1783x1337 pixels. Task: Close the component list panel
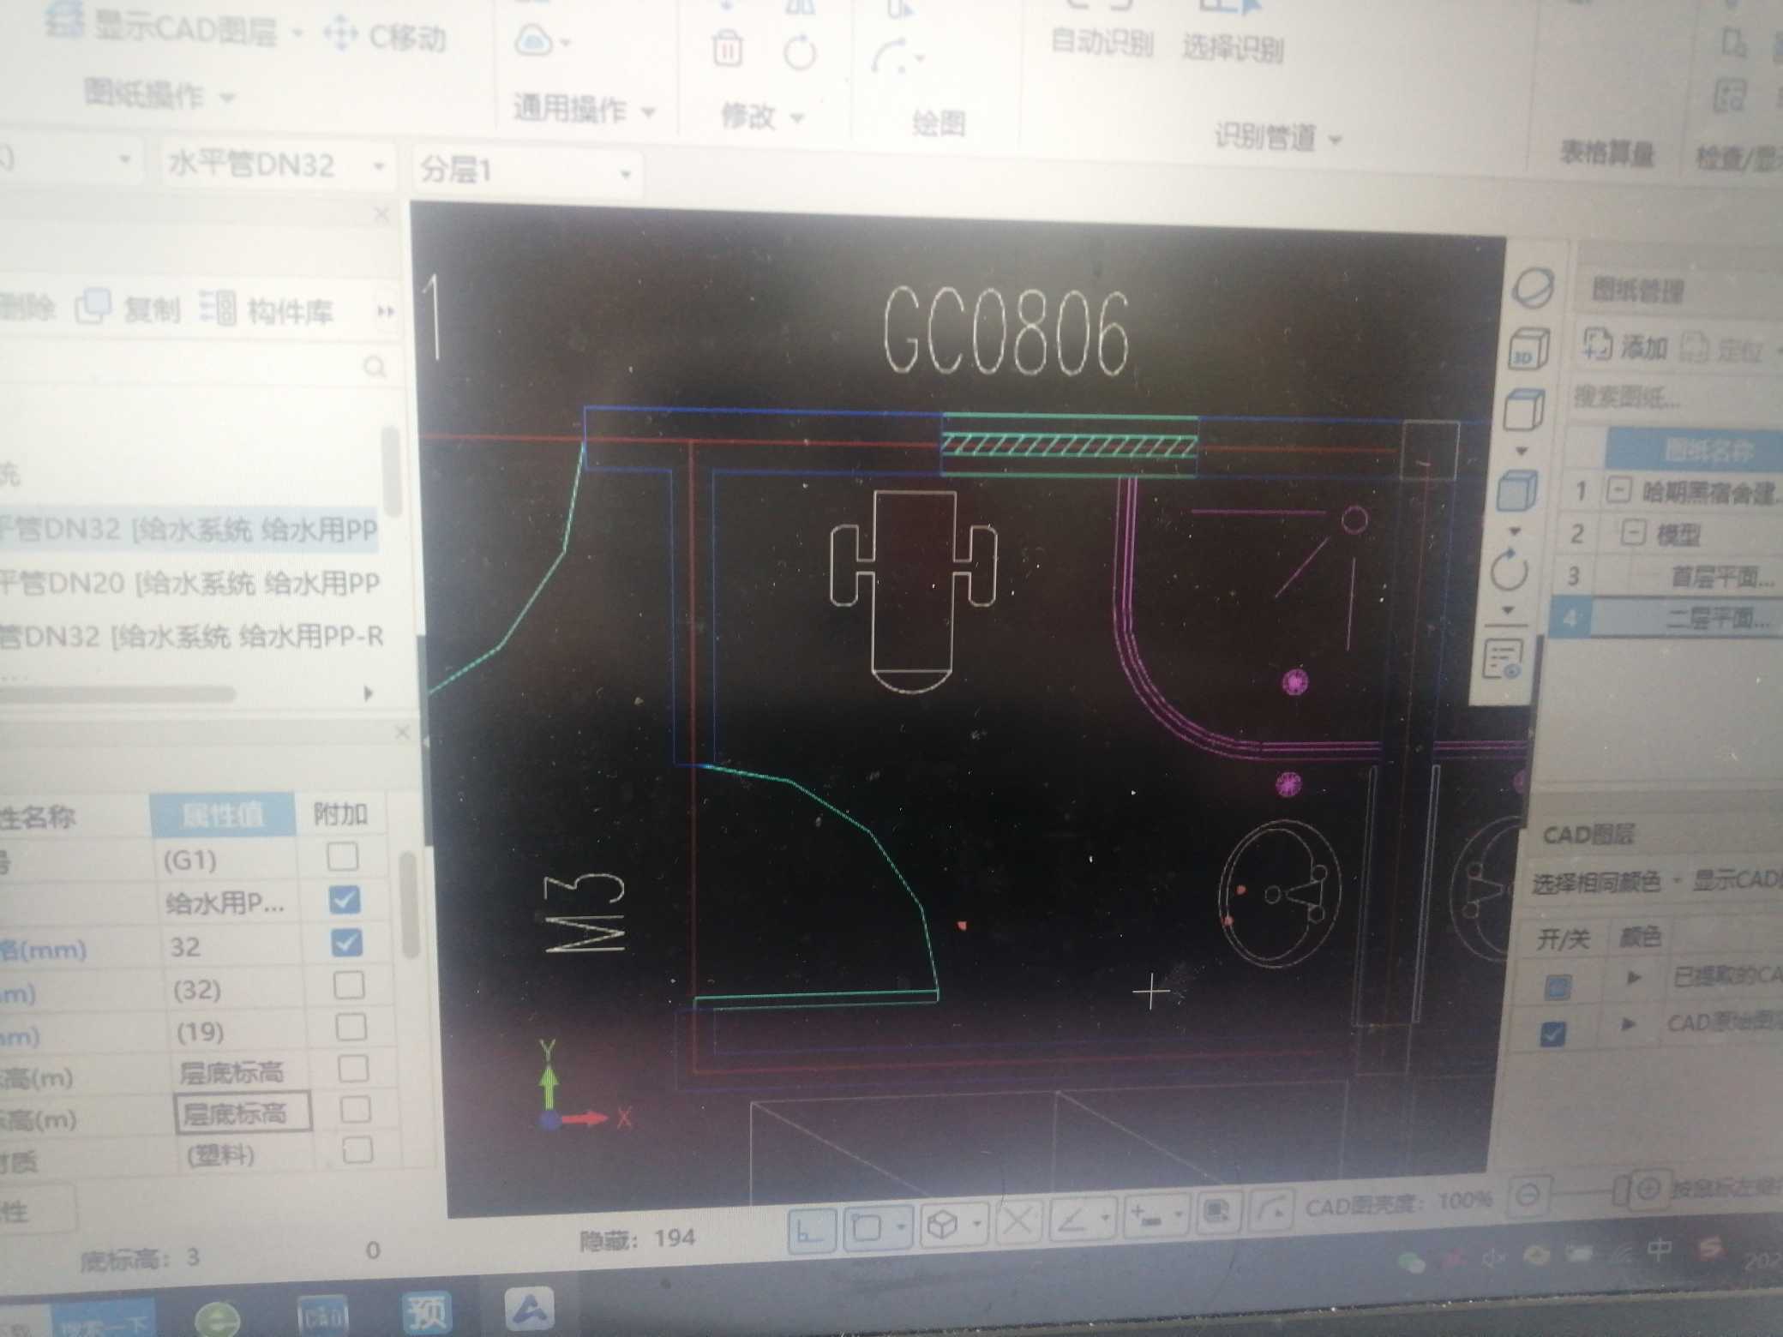click(x=382, y=214)
